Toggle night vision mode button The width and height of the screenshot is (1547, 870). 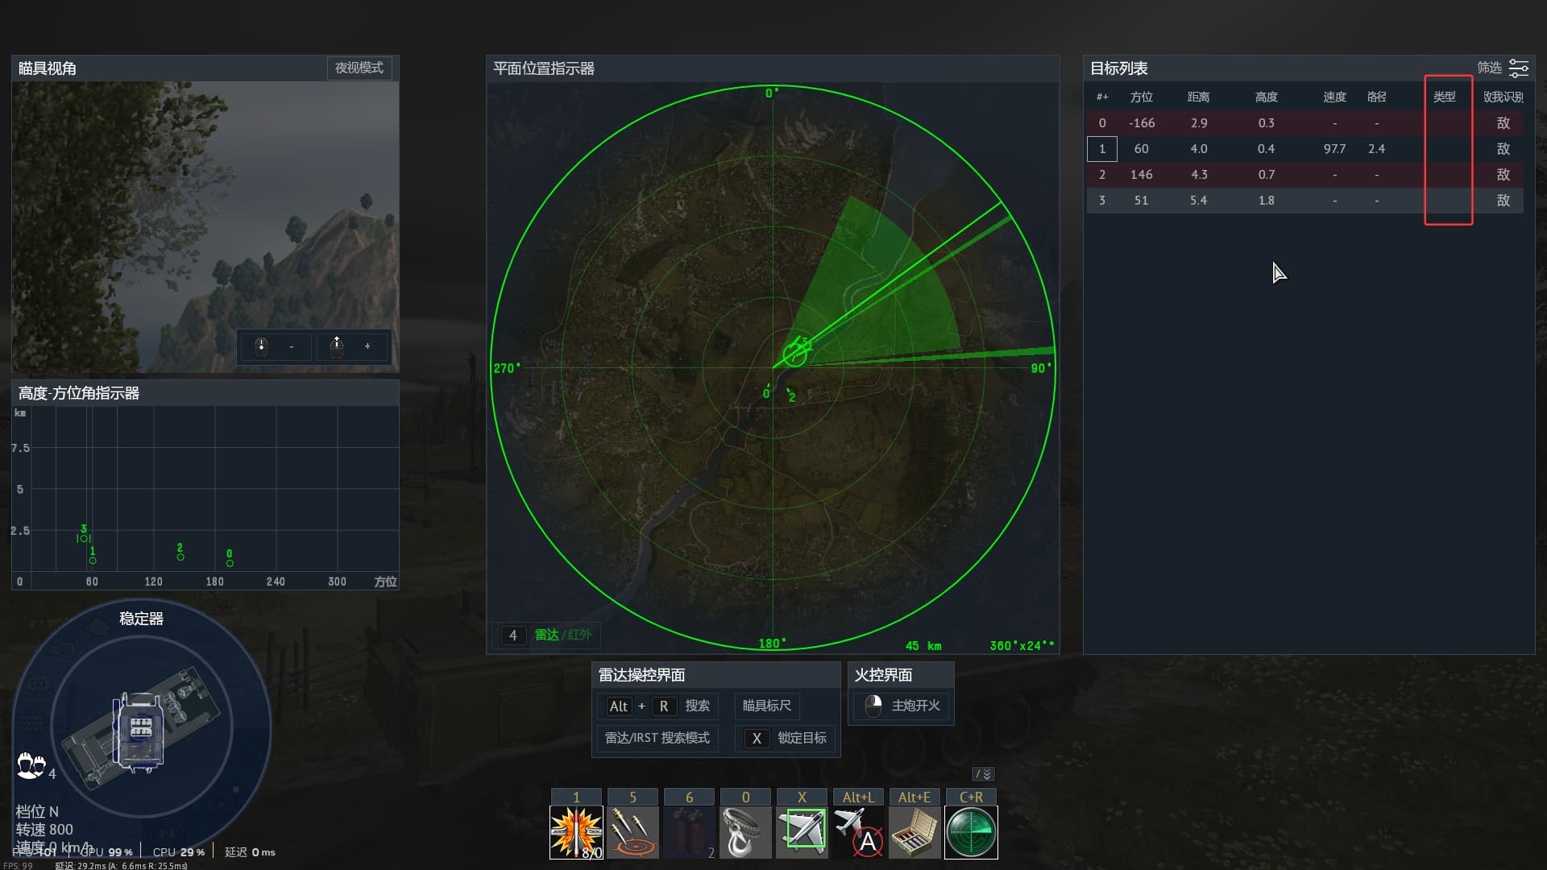coord(359,68)
